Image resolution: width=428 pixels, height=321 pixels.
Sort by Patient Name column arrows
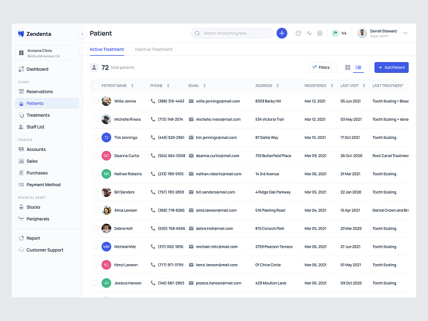[x=132, y=86]
